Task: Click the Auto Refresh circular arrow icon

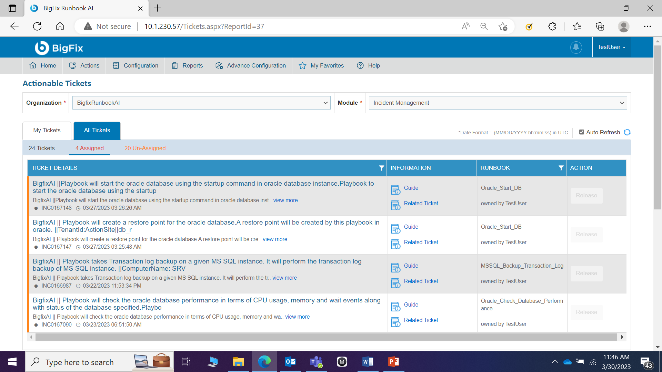Action: point(627,132)
